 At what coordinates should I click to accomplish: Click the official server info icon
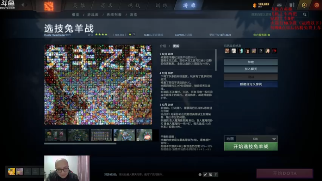click(x=268, y=35)
